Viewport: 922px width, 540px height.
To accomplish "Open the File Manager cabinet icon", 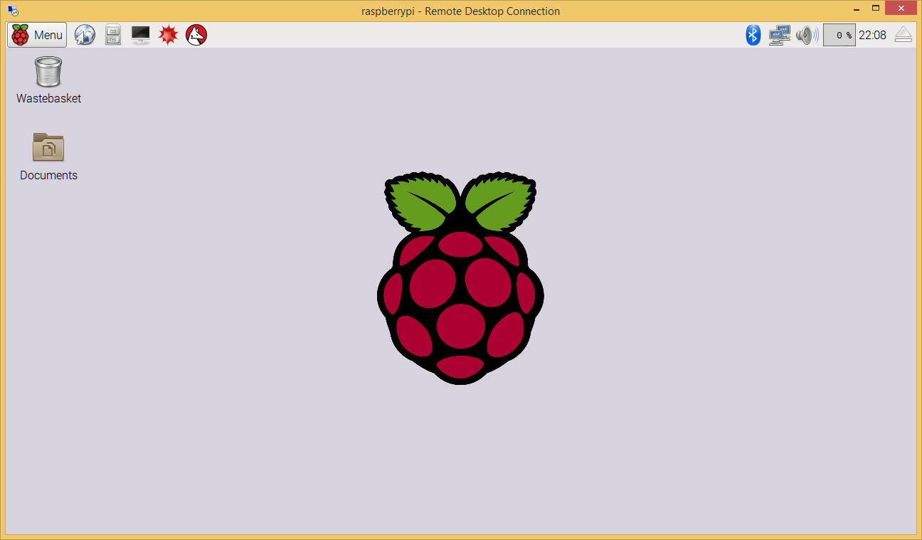I will [x=113, y=35].
